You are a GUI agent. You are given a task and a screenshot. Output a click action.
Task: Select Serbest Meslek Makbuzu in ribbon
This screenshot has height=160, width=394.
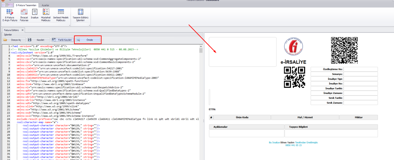61,15
